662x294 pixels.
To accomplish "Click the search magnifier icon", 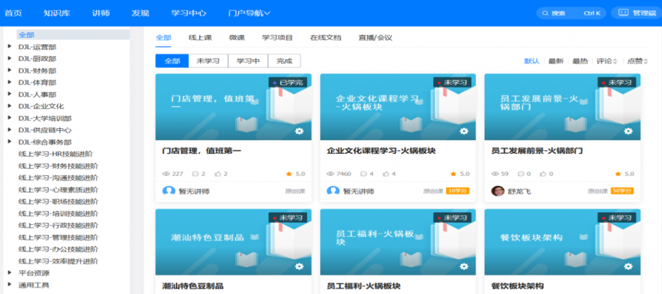I will [546, 13].
